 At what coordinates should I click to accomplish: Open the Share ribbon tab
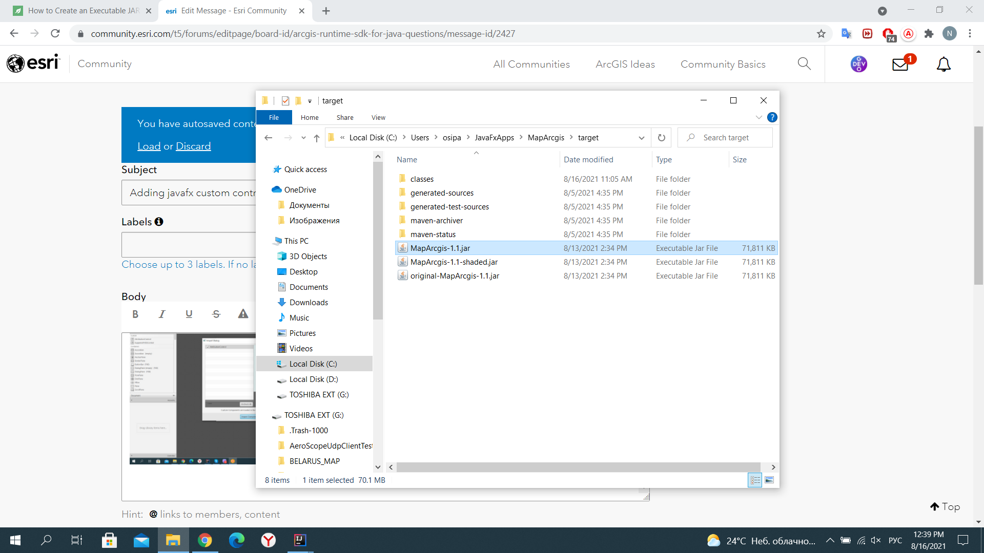[345, 118]
